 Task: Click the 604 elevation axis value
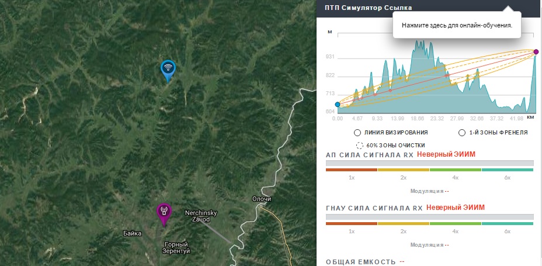[331, 112]
